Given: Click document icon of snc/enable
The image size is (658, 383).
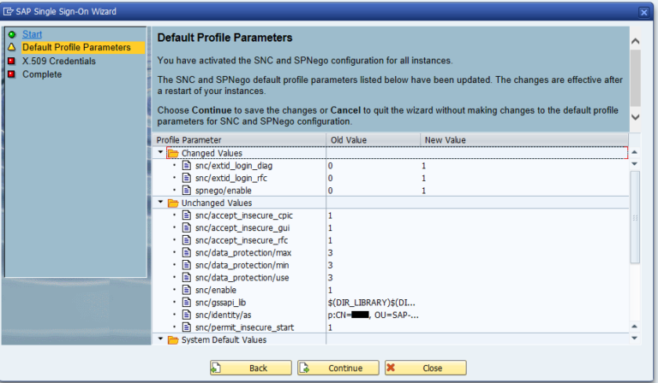Looking at the screenshot, I should 187,290.
